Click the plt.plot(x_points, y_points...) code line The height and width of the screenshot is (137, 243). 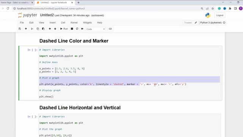point(113,84)
